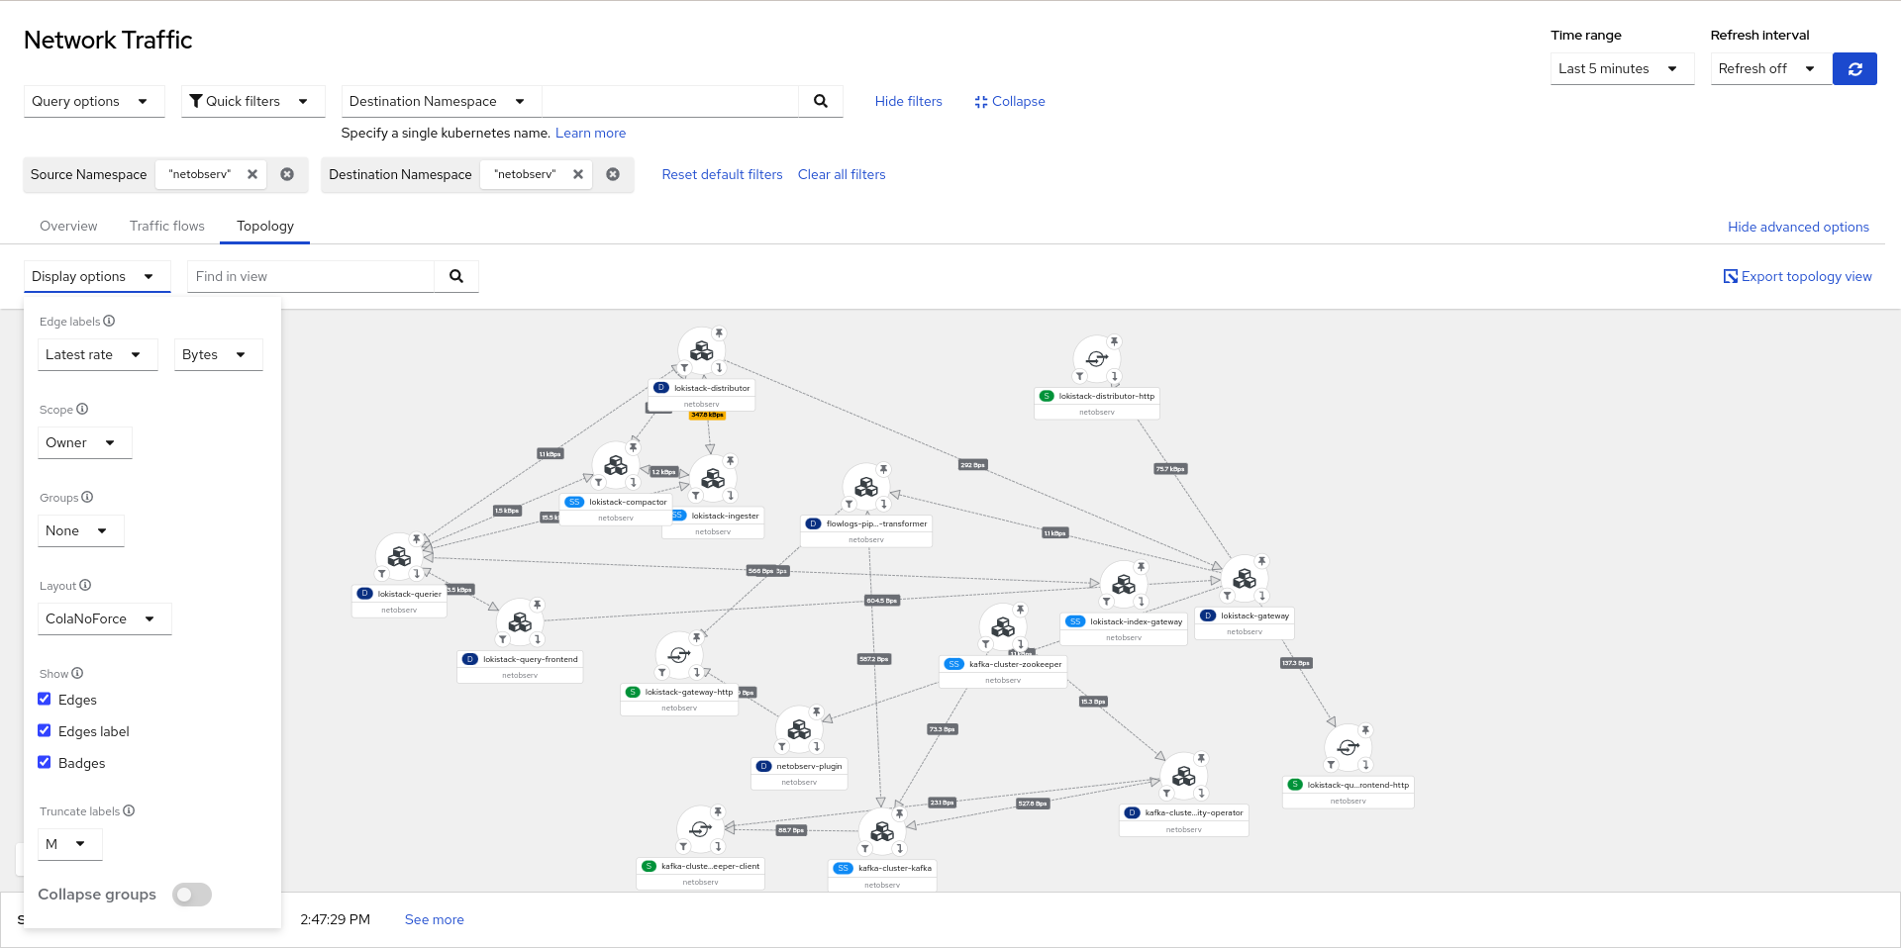Expand the ColaNoForce layout dropdown

[x=104, y=618]
